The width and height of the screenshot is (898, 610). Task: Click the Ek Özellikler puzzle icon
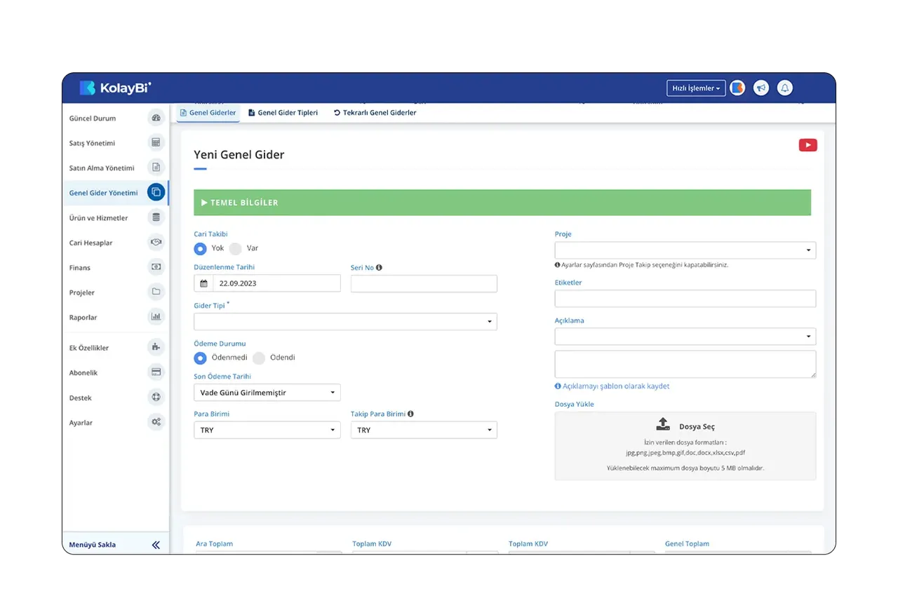point(156,347)
